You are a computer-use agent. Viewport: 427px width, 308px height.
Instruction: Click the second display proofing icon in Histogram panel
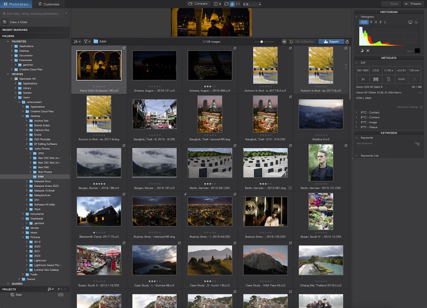[417, 22]
